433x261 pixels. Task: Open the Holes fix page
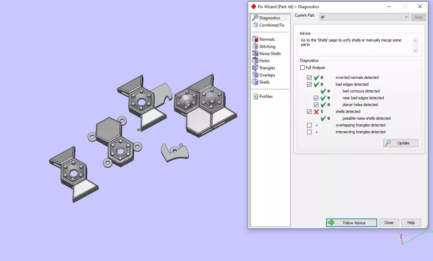(264, 61)
